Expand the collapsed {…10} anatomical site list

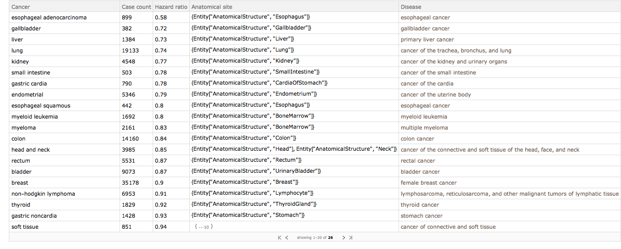[204, 227]
